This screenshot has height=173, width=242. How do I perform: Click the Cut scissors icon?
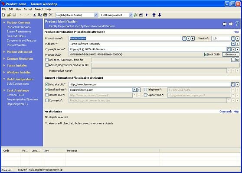pos(34,15)
